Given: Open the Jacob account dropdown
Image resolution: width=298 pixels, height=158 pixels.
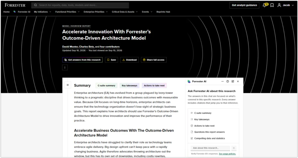Looking at the screenshot, I should (x=286, y=5).
